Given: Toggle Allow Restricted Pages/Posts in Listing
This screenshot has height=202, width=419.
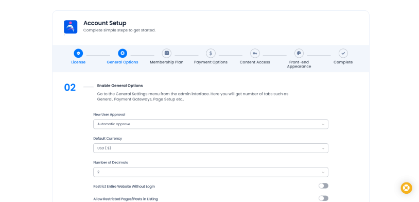Looking at the screenshot, I should pos(323,198).
